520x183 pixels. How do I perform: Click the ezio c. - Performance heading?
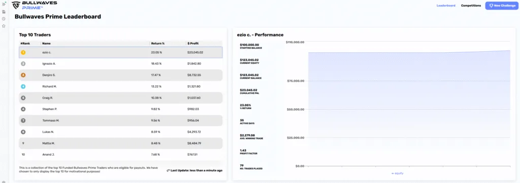point(260,35)
